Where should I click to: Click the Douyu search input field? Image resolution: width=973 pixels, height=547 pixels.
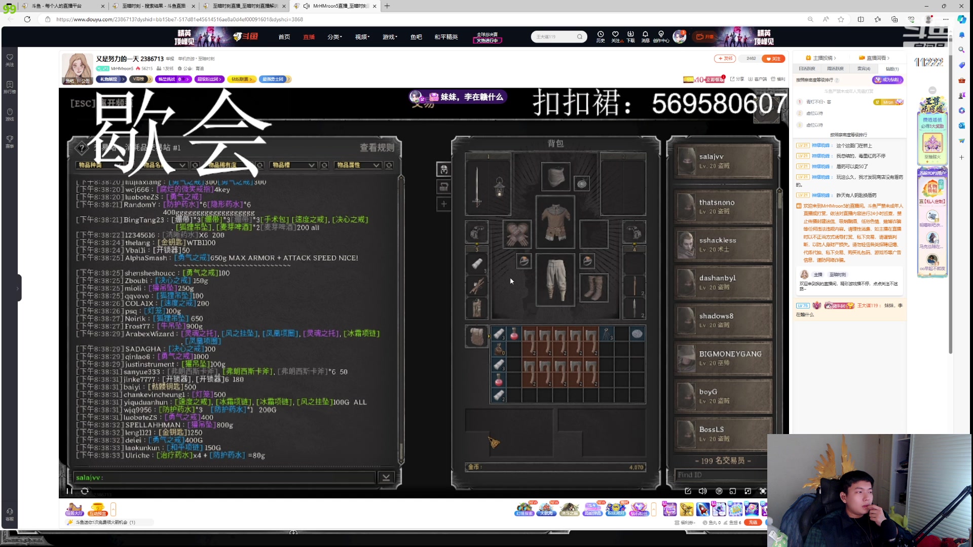pyautogui.click(x=554, y=36)
